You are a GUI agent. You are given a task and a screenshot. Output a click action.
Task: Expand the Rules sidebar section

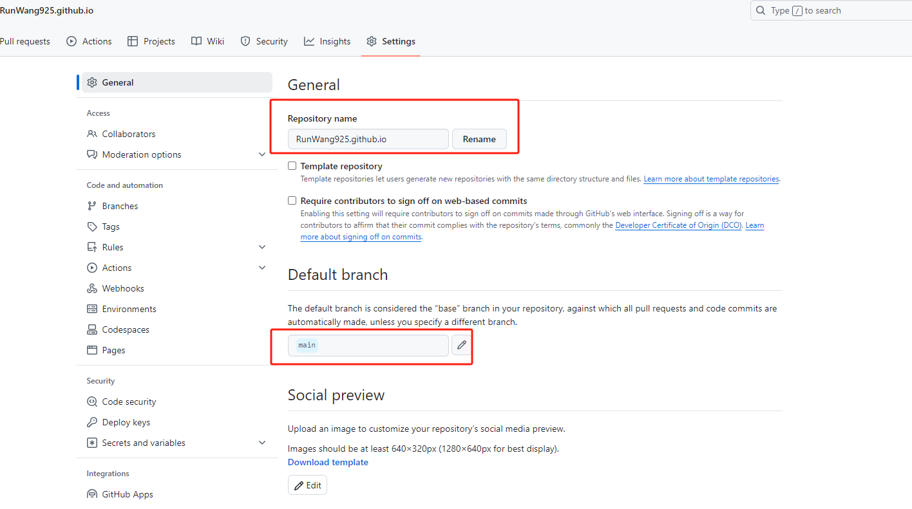pyautogui.click(x=262, y=247)
